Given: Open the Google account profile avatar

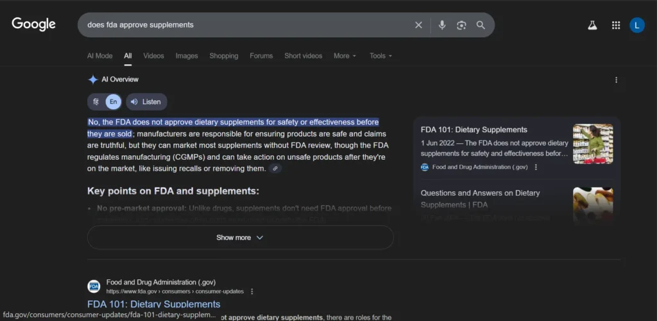Looking at the screenshot, I should (637, 25).
